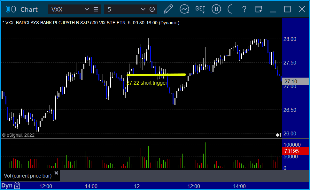This screenshot has width=310, height=190.
Task: Click the Chart window title label
Action: (x=29, y=10)
